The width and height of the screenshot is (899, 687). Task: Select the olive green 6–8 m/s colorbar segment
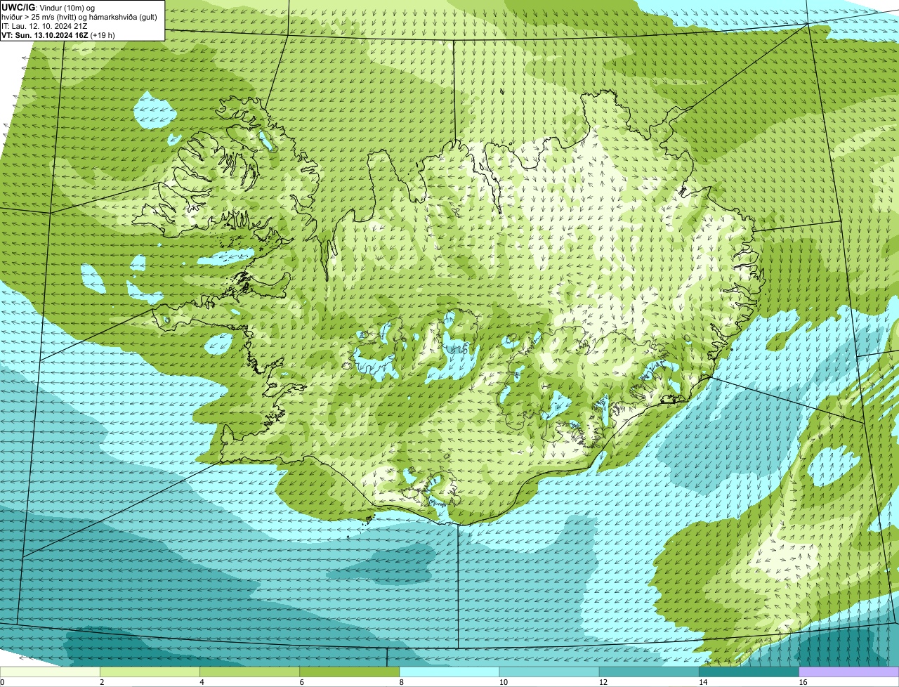tap(349, 672)
